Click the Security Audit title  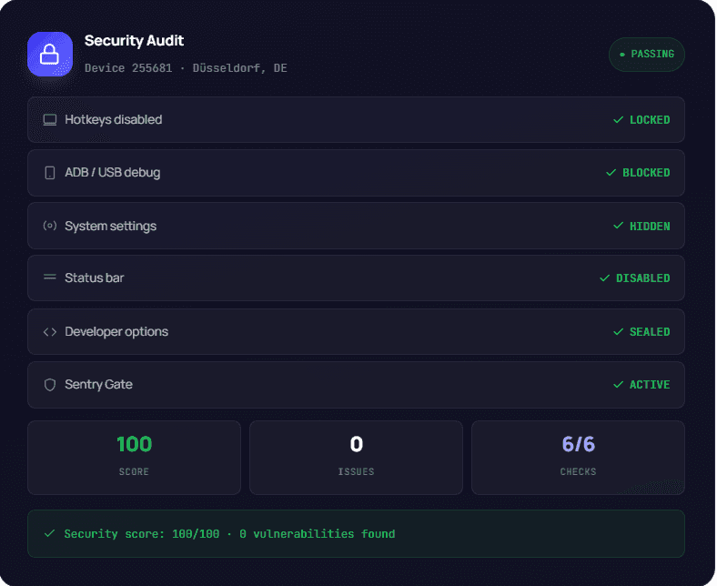pyautogui.click(x=134, y=41)
